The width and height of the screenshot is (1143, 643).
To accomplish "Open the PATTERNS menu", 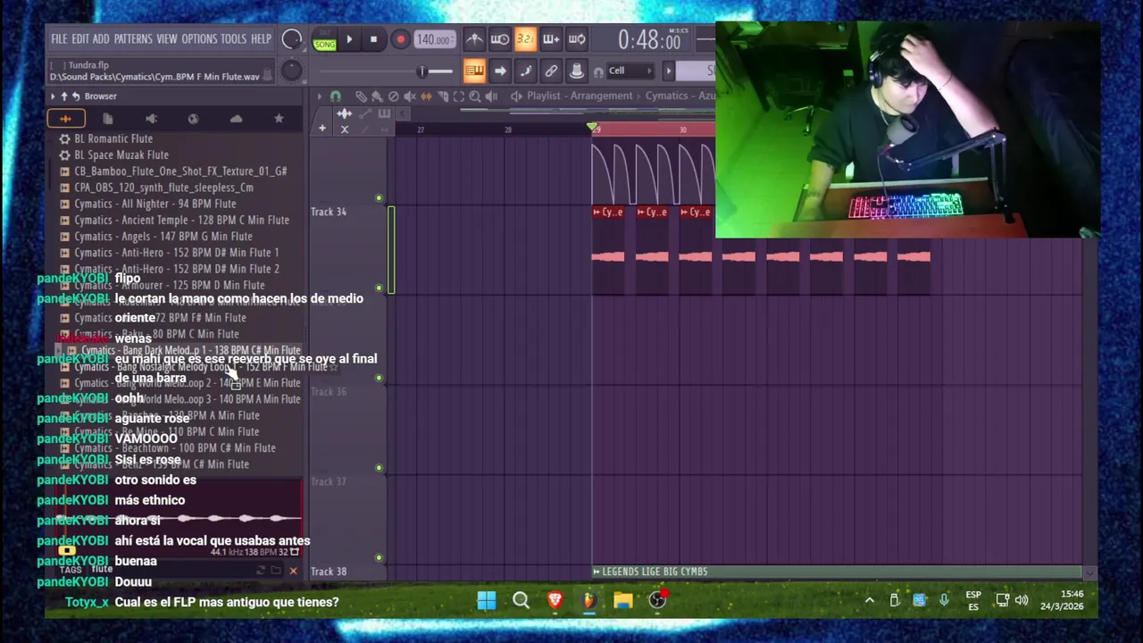I will pos(133,39).
